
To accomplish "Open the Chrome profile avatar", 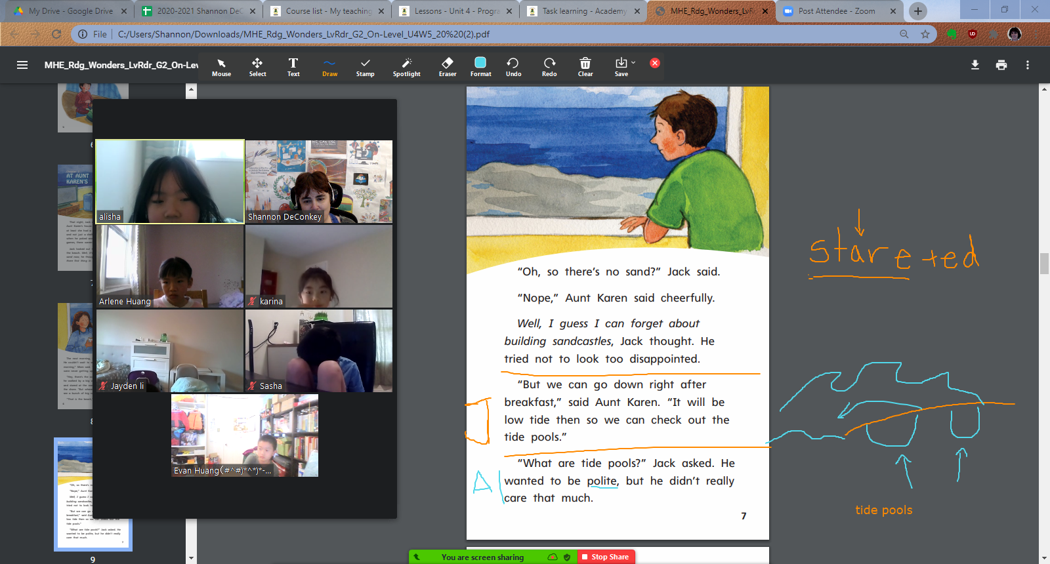I will click(x=1015, y=34).
